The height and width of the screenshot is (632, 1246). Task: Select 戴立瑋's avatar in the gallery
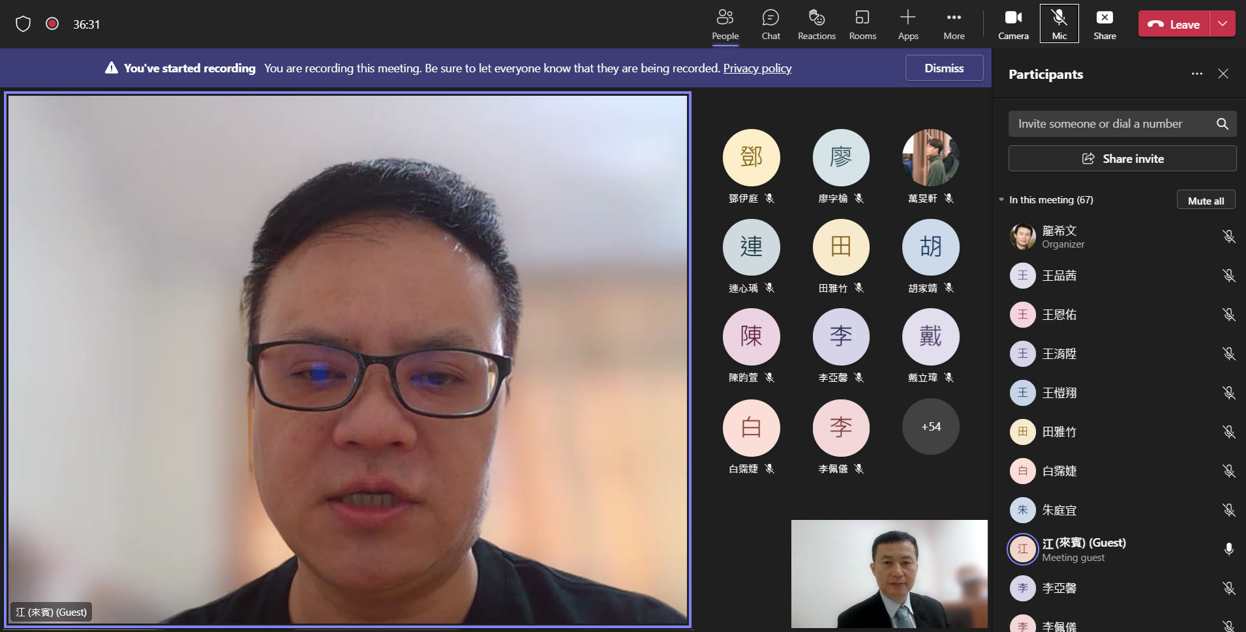931,337
